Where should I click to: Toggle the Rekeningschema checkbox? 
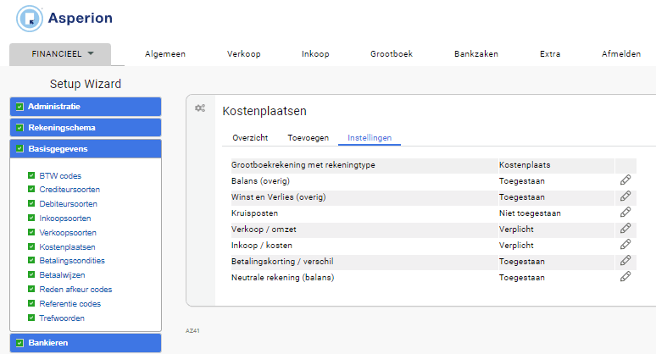tap(19, 128)
